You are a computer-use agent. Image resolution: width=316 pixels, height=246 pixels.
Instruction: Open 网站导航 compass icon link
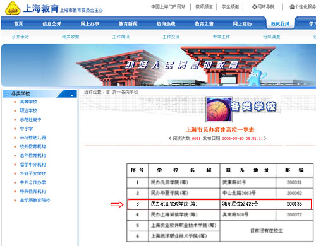[x=254, y=7]
